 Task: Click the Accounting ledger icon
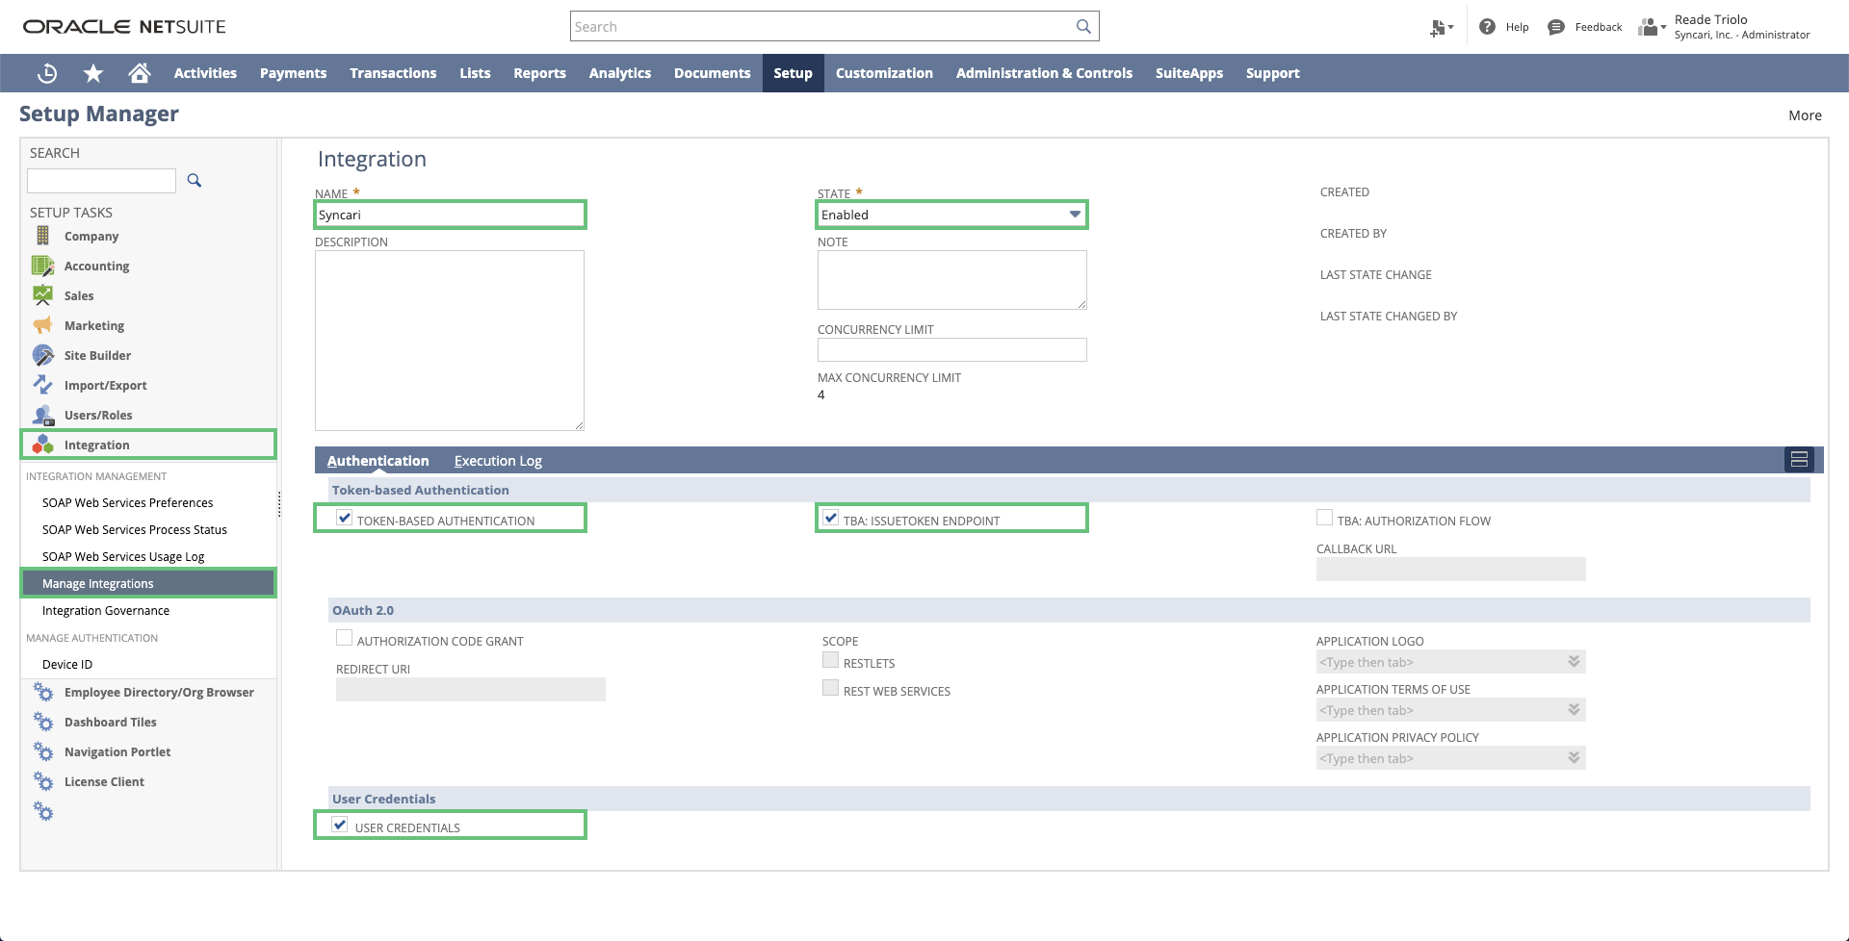tap(42, 266)
